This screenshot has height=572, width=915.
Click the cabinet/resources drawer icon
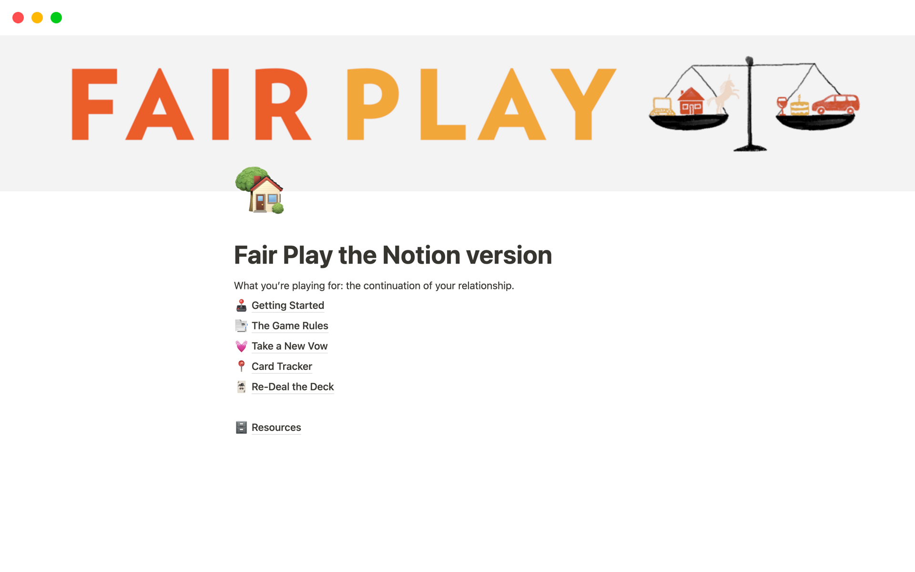tap(241, 427)
